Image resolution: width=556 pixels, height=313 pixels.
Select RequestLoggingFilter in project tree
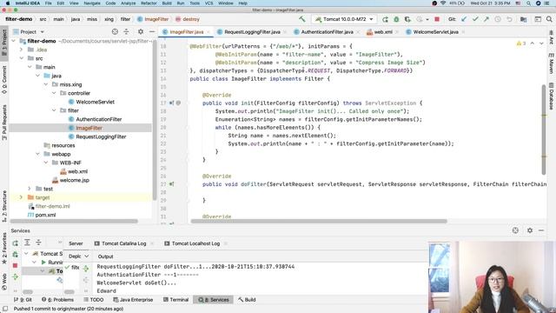point(101,137)
